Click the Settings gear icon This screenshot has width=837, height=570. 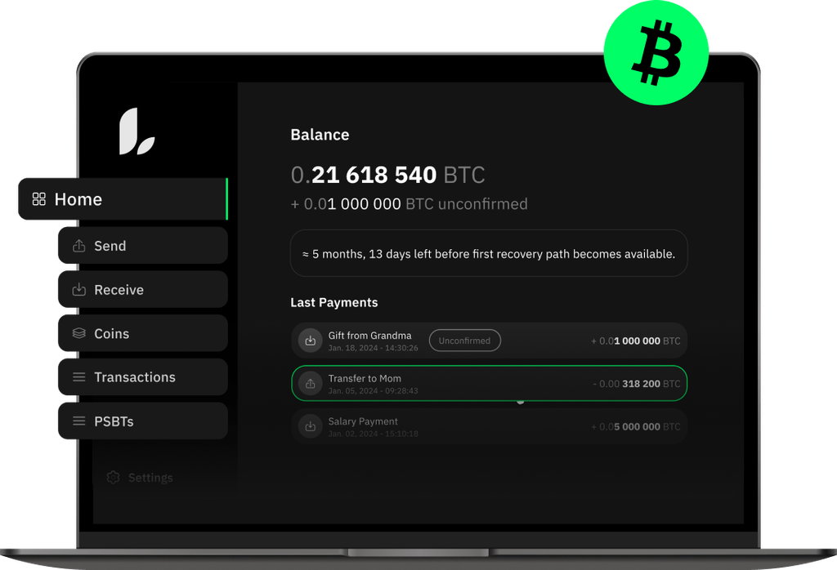point(113,477)
